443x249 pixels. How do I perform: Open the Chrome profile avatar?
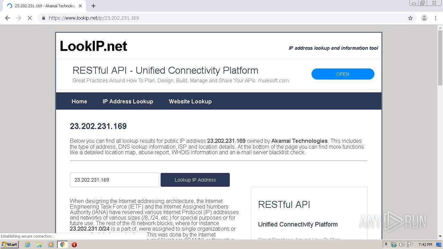point(424,18)
